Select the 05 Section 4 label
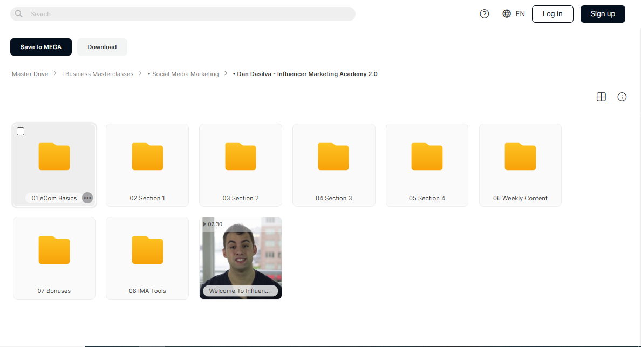Screen dimensions: 641x347 point(427,198)
